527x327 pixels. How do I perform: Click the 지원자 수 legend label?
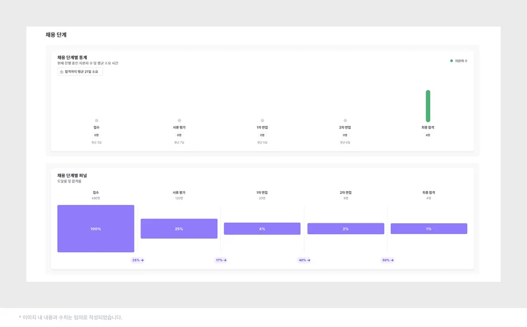click(461, 61)
